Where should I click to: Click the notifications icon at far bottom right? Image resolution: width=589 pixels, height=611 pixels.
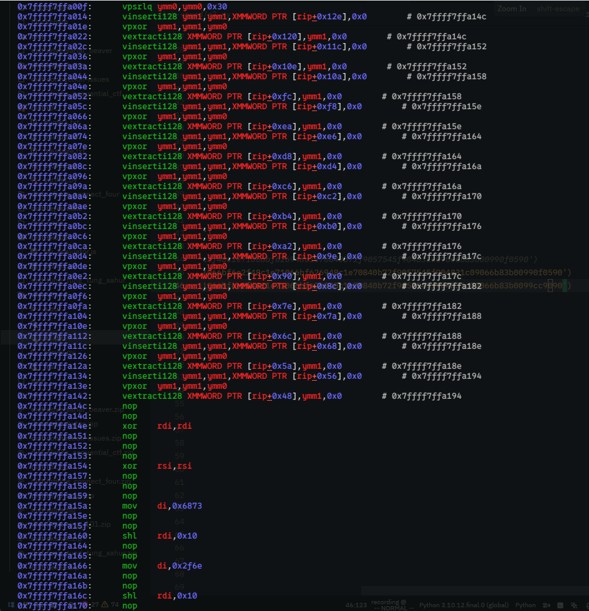tap(587, 605)
